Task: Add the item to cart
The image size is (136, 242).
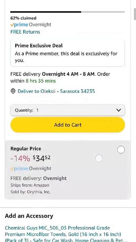Action: (x=68, y=125)
